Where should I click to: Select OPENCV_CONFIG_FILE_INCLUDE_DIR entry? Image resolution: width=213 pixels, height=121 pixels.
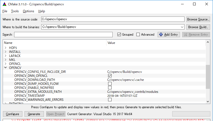point(40,72)
